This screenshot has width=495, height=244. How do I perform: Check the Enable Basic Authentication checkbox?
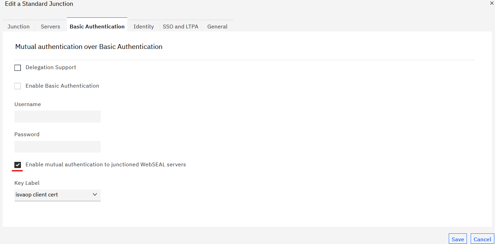pyautogui.click(x=17, y=86)
